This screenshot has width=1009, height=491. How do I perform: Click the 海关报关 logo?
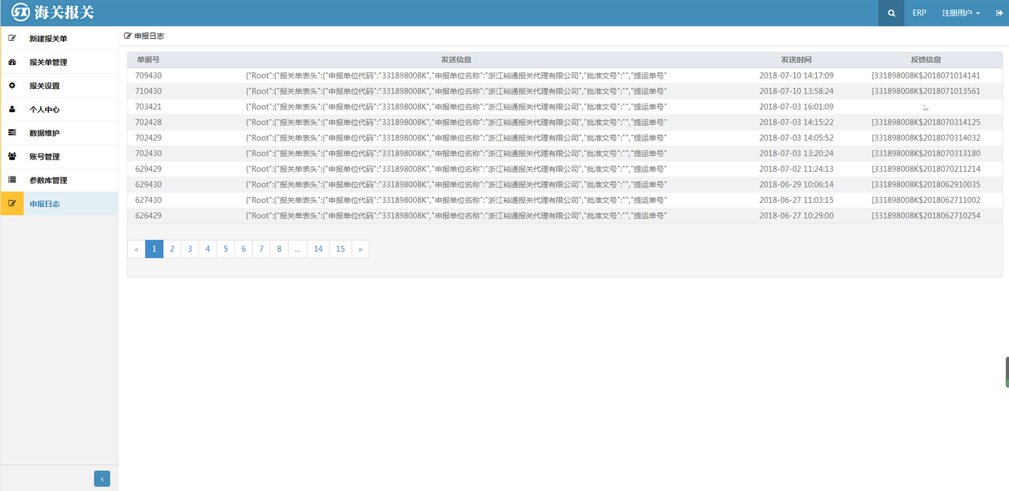(x=53, y=12)
